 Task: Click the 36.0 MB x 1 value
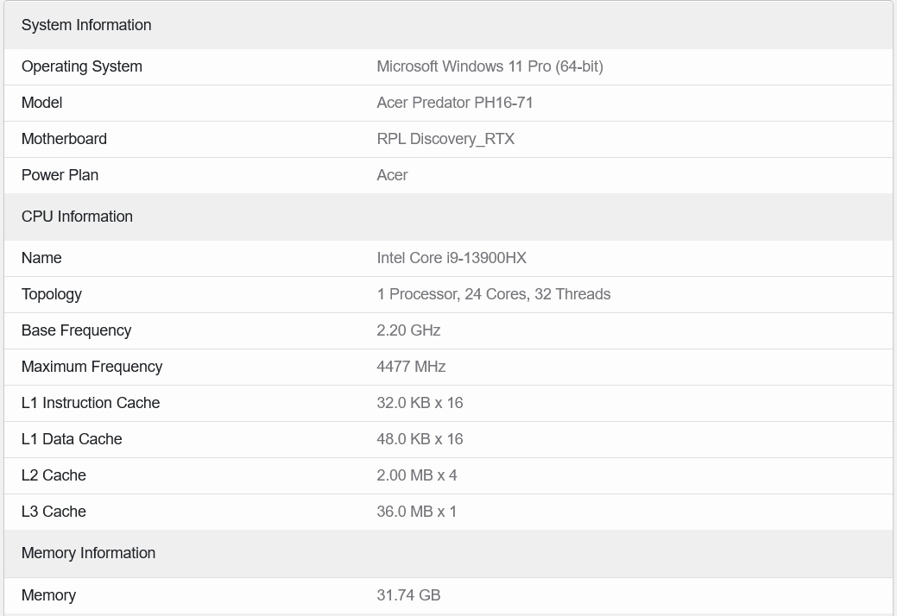[417, 512]
